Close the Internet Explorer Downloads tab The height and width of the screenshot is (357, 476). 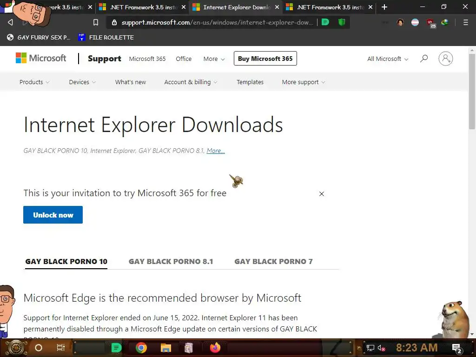[277, 7]
